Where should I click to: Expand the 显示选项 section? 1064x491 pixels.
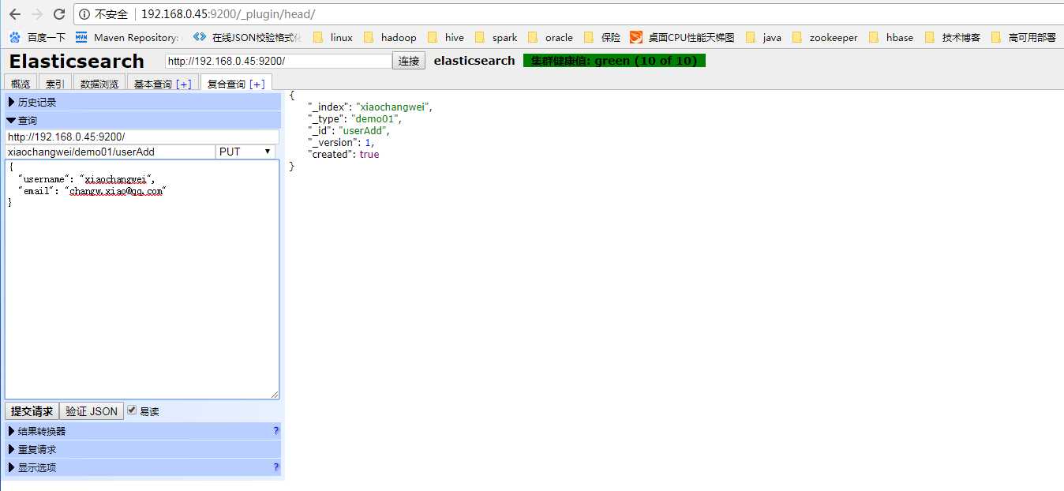point(143,467)
